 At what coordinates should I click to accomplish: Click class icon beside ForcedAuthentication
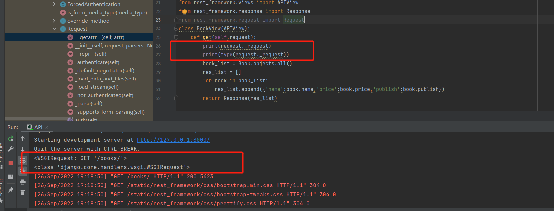tap(63, 4)
